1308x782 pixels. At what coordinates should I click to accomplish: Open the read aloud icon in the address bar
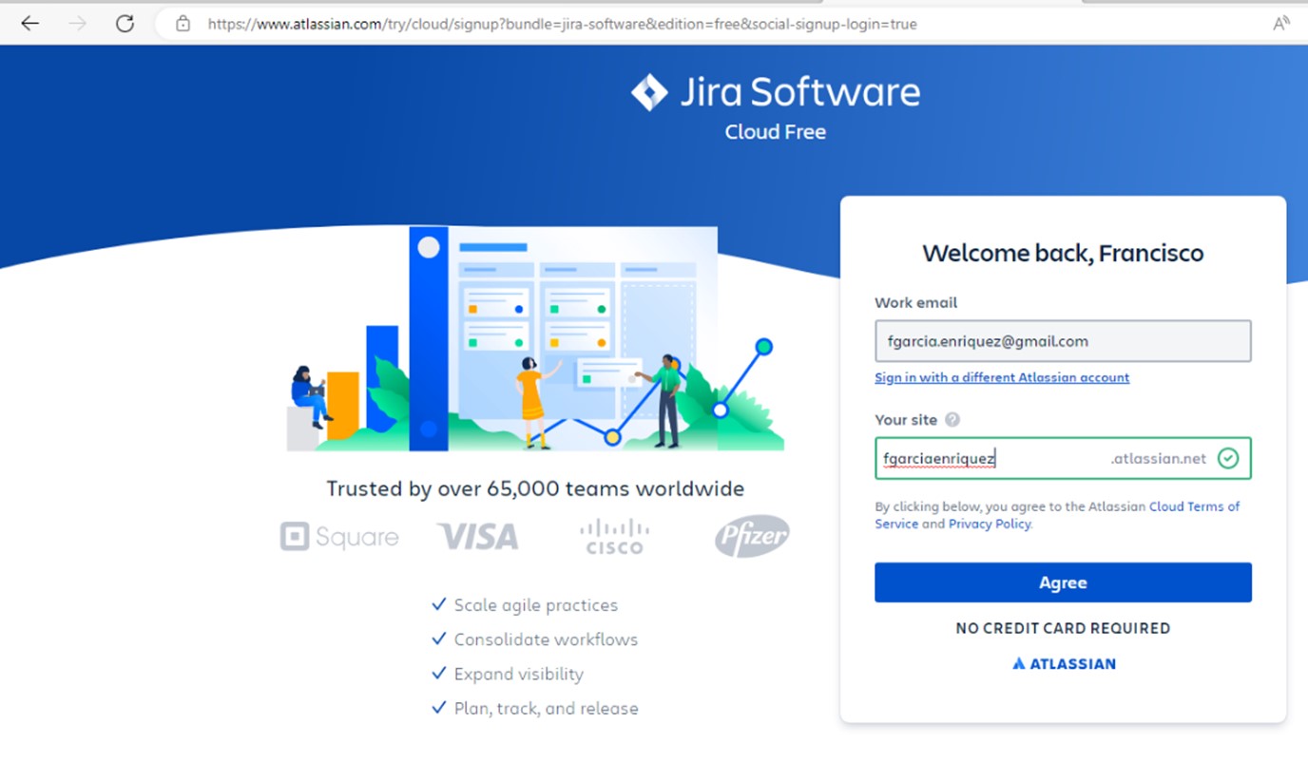pyautogui.click(x=1280, y=24)
